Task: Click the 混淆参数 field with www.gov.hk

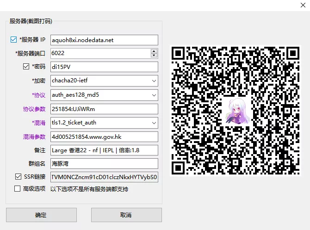Action: (x=104, y=137)
